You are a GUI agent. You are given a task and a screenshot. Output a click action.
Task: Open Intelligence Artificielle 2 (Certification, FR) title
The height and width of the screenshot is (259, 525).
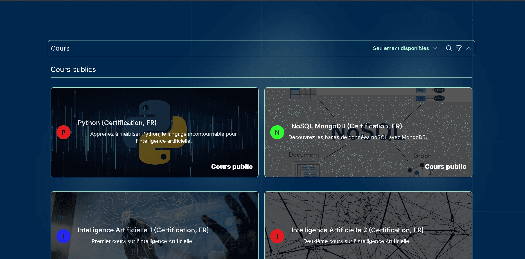[357, 230]
